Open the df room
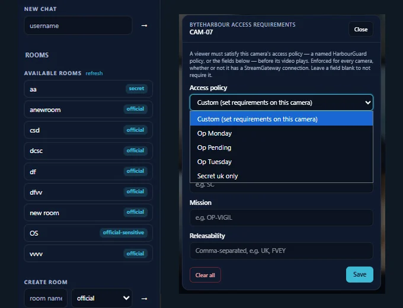The height and width of the screenshot is (308, 403). coord(88,171)
